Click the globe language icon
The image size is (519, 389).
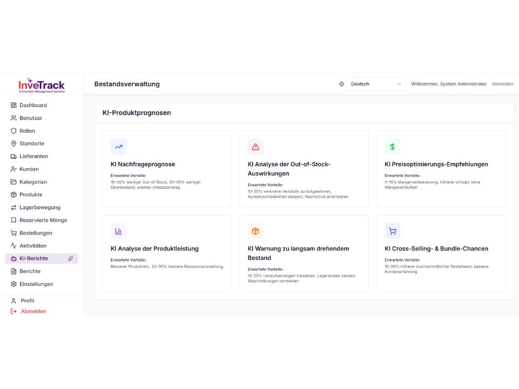tap(342, 84)
